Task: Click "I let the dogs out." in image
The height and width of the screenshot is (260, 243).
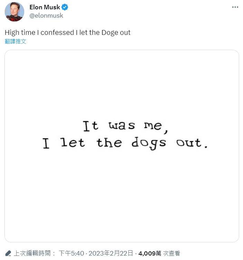Action: pos(125,143)
